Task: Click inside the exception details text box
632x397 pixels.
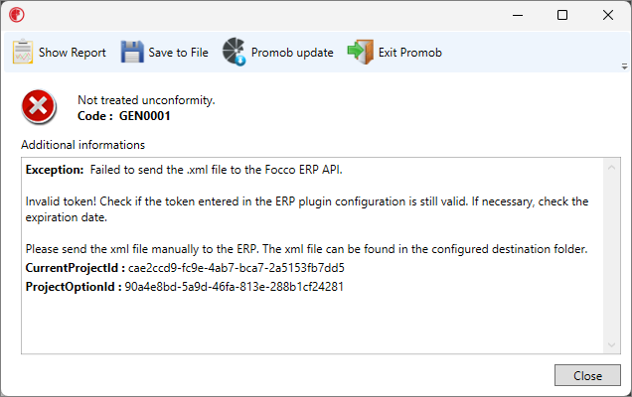Action: click(313, 256)
